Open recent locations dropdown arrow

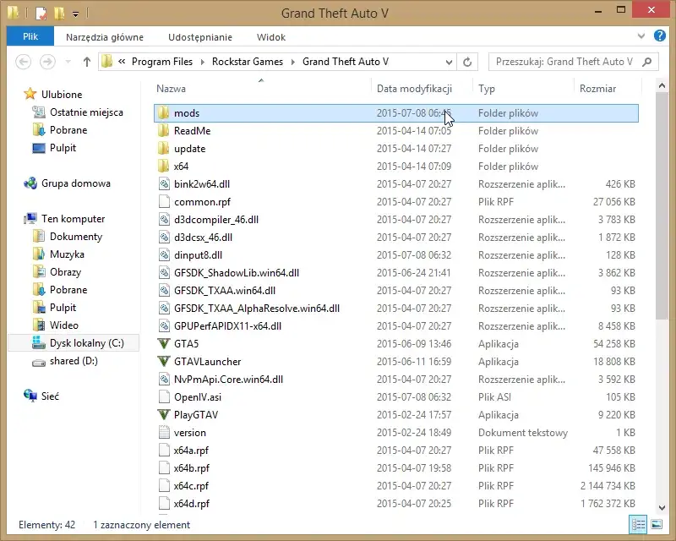tap(68, 62)
